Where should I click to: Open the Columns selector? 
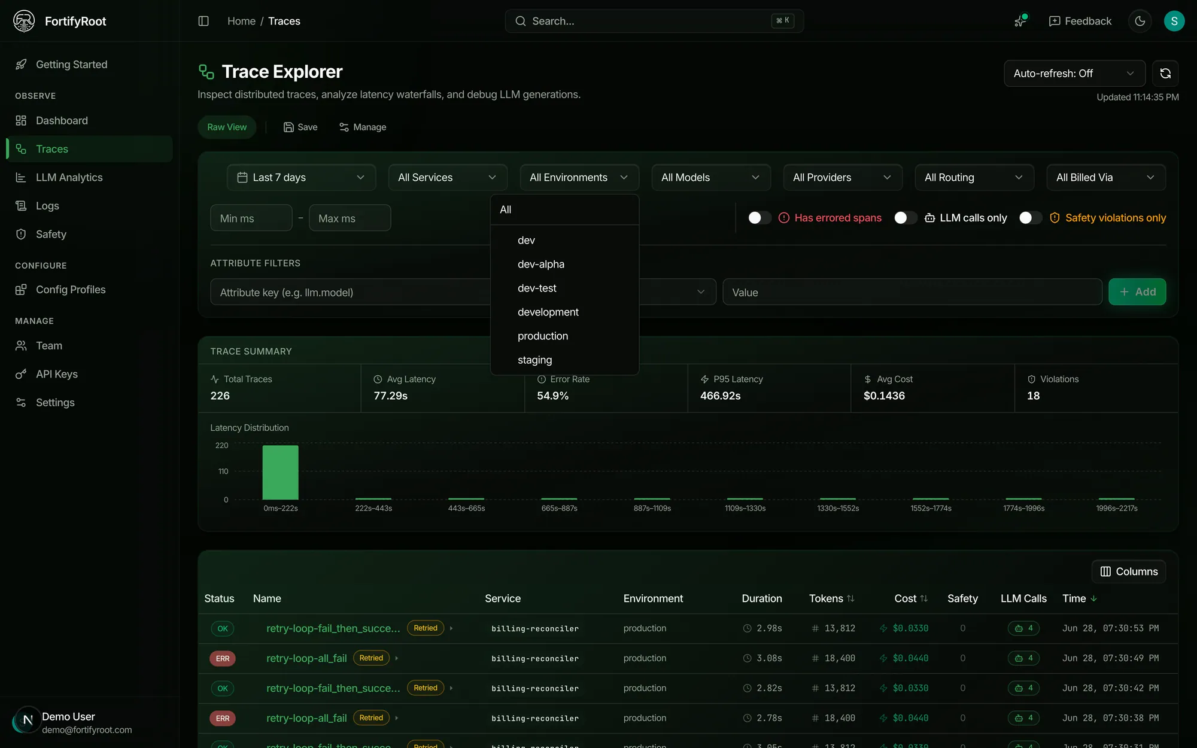tap(1129, 571)
